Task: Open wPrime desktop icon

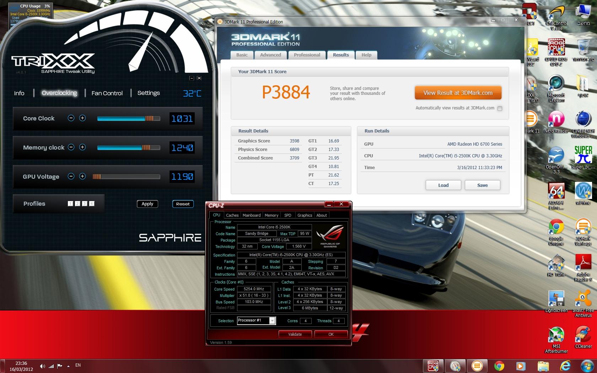Action: click(x=583, y=194)
